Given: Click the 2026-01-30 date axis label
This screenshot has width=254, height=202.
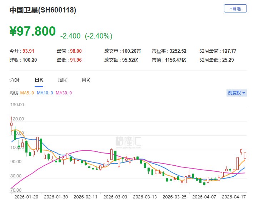Looking at the screenshot, I should (56, 197).
